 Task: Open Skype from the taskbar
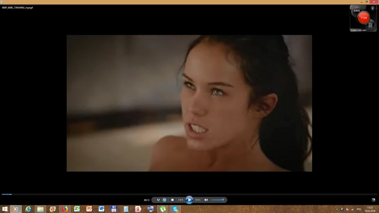pyautogui.click(x=175, y=209)
